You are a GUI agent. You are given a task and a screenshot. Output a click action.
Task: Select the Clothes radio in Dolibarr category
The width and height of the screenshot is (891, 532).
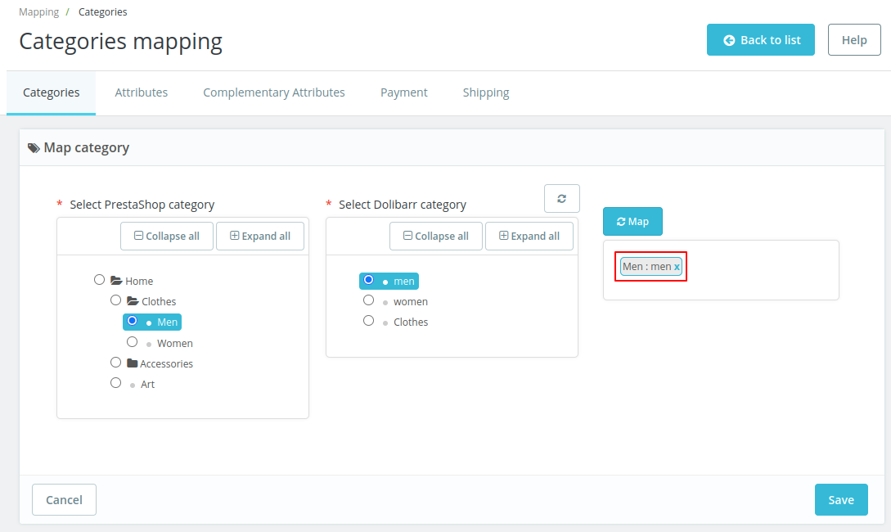point(369,321)
